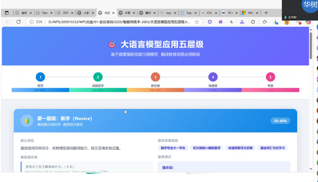
Task: Click the page vertical scrollbar
Action: [310, 44]
